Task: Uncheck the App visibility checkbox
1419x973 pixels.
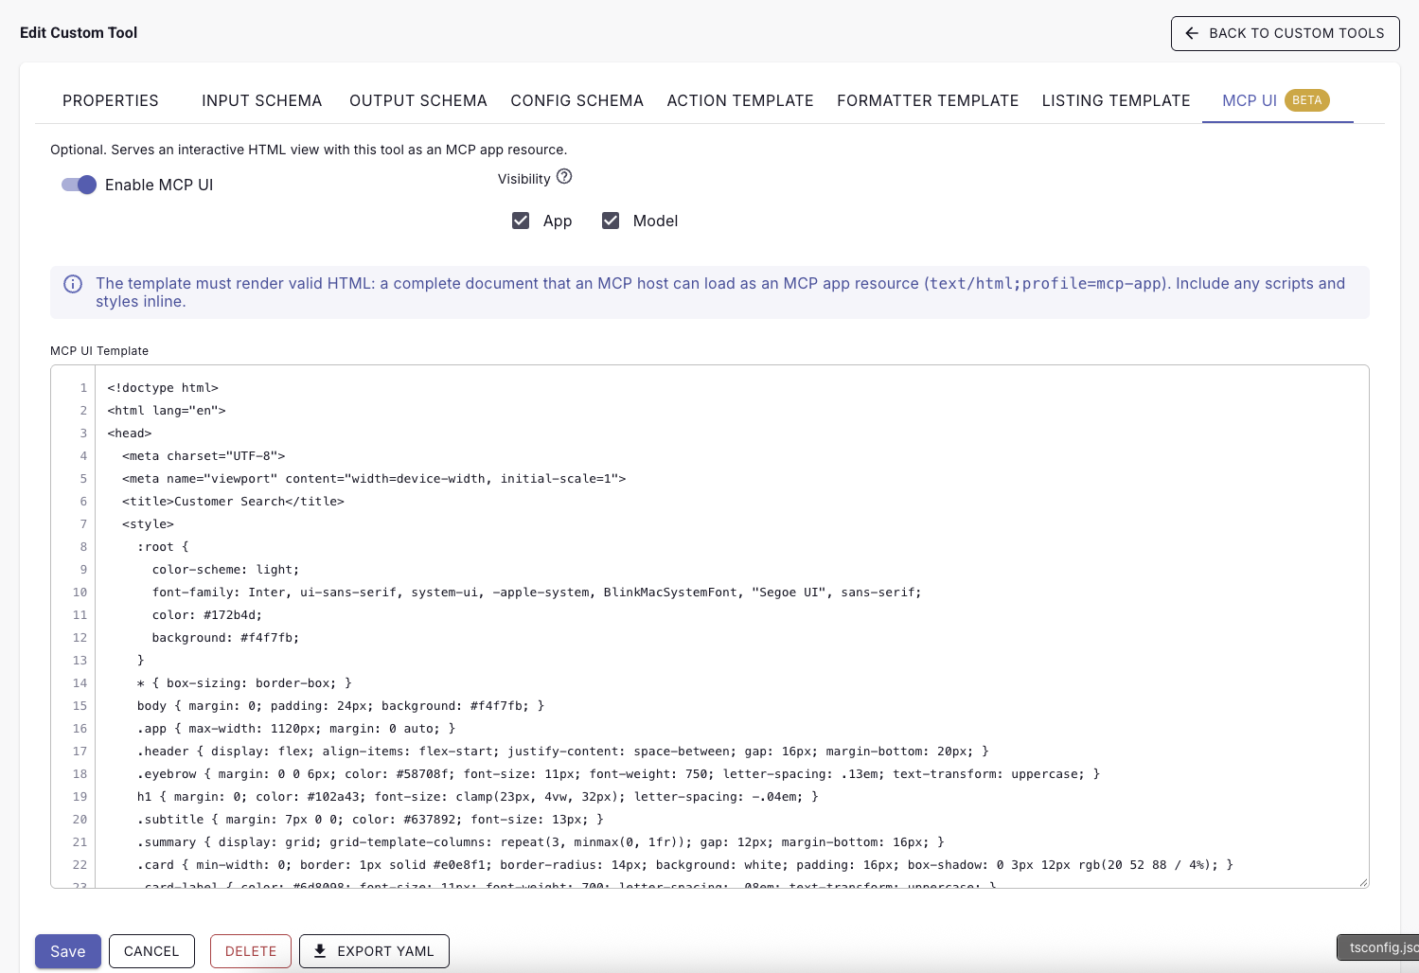Action: pos(521,221)
